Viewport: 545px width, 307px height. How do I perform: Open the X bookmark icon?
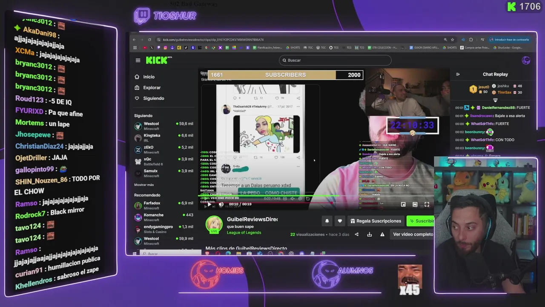coord(152,48)
